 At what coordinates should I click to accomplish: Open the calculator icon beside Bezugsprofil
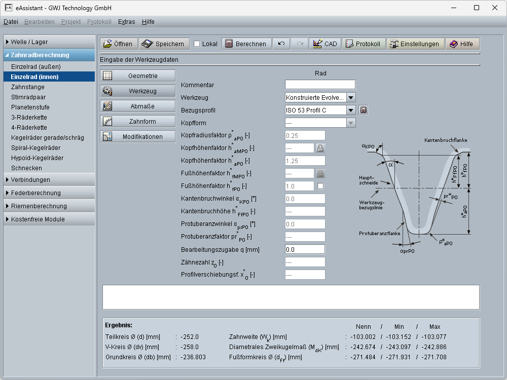tap(363, 110)
